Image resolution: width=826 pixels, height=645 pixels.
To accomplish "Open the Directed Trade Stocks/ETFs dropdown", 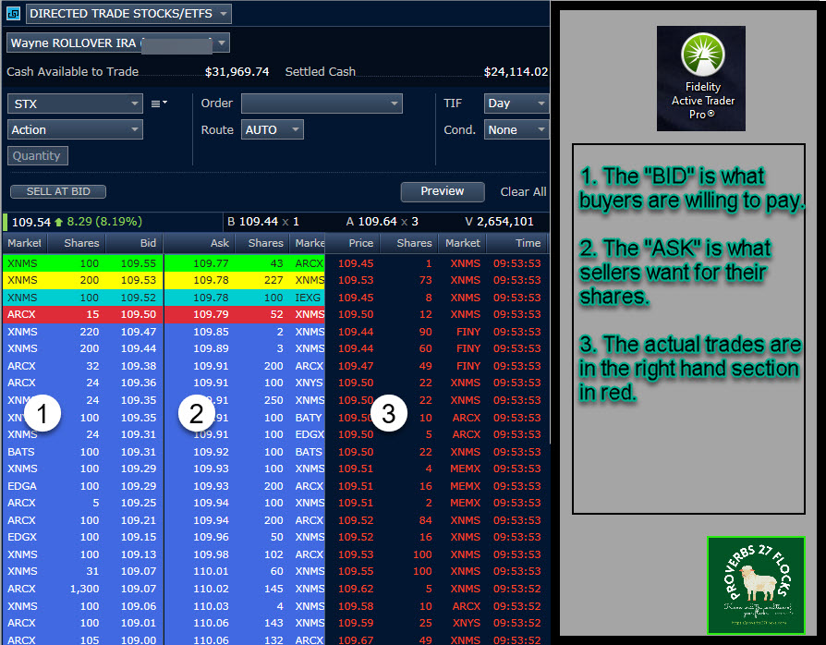I will click(x=128, y=14).
